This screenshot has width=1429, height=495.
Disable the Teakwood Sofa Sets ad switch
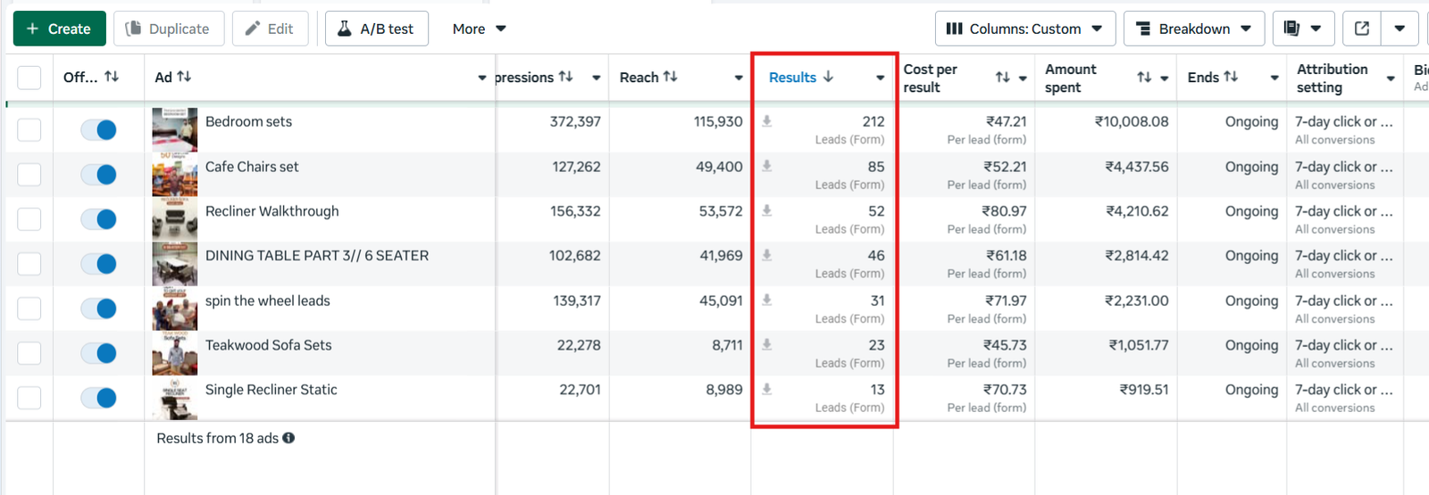tap(98, 353)
